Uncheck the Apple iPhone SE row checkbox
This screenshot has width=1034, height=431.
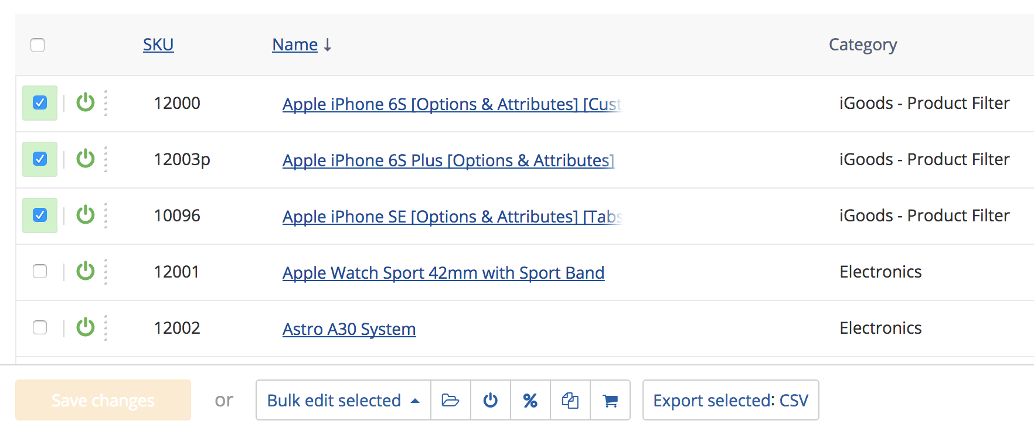pyautogui.click(x=40, y=215)
